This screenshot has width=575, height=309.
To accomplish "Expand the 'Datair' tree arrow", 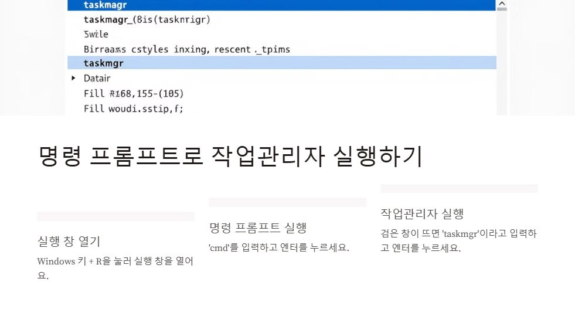I will 73,78.
